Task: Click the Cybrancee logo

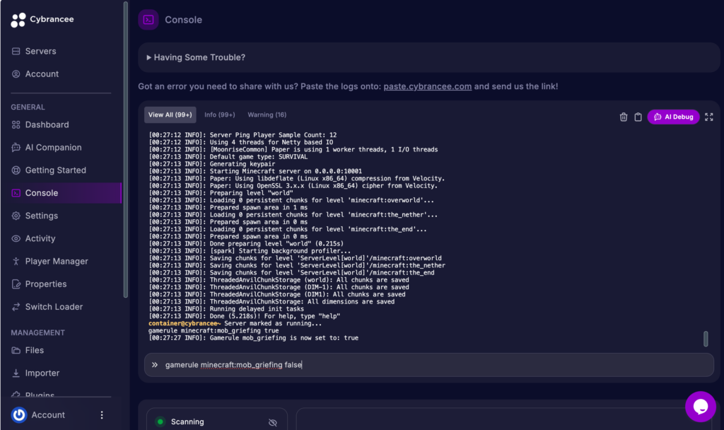Action: point(42,20)
